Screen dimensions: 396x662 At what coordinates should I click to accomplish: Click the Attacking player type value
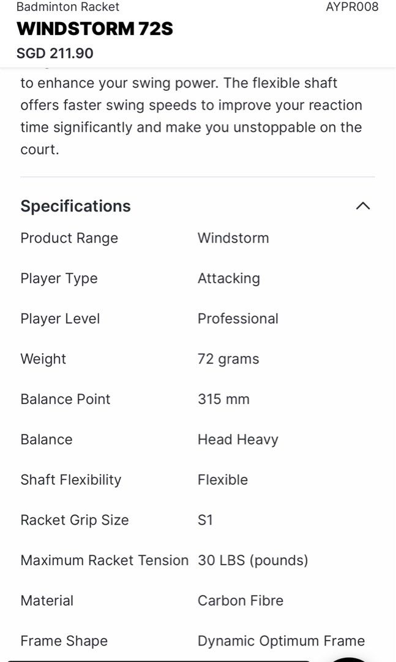pos(229,278)
